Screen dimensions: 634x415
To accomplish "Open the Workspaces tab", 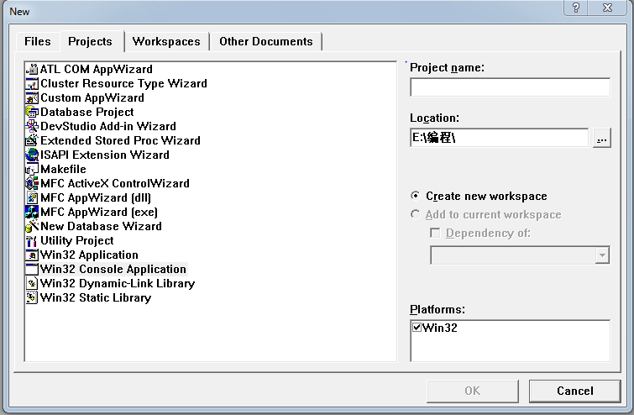I will coord(166,41).
